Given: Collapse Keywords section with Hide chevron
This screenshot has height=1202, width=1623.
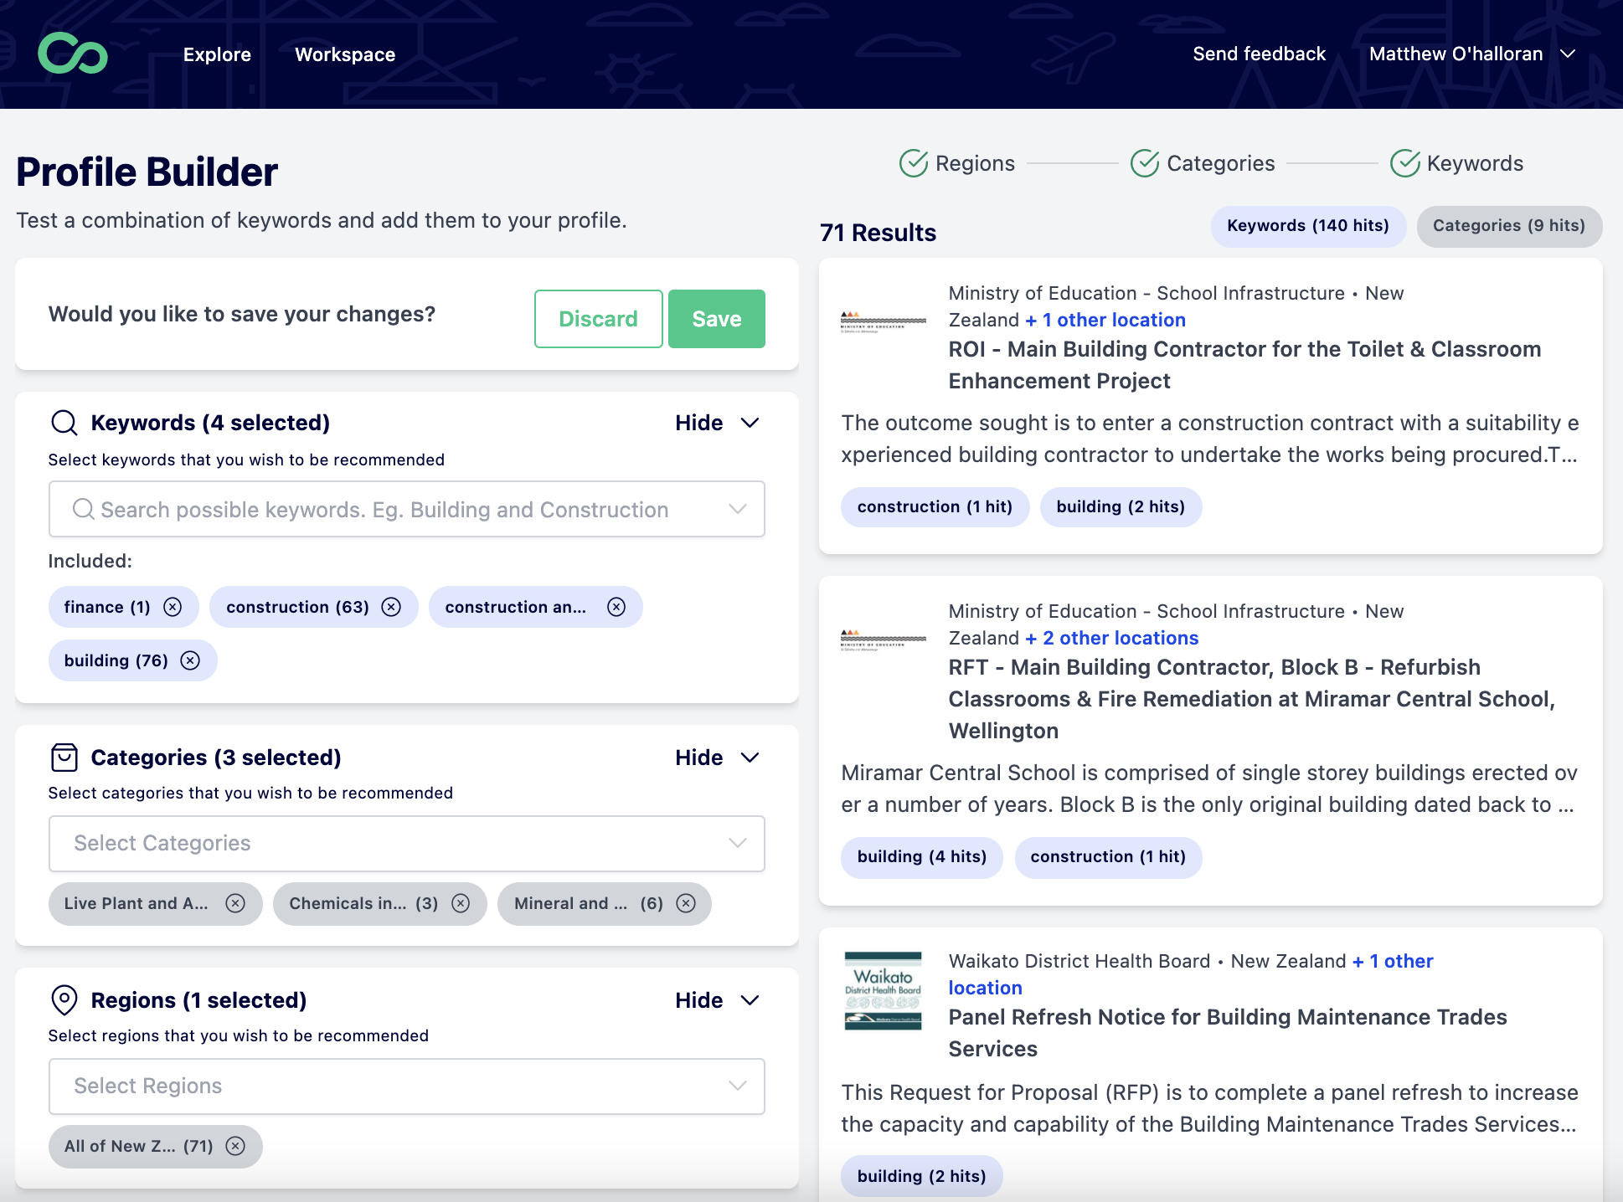Looking at the screenshot, I should coord(750,423).
